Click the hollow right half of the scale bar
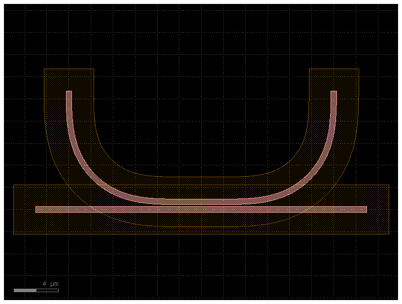 pyautogui.click(x=47, y=290)
